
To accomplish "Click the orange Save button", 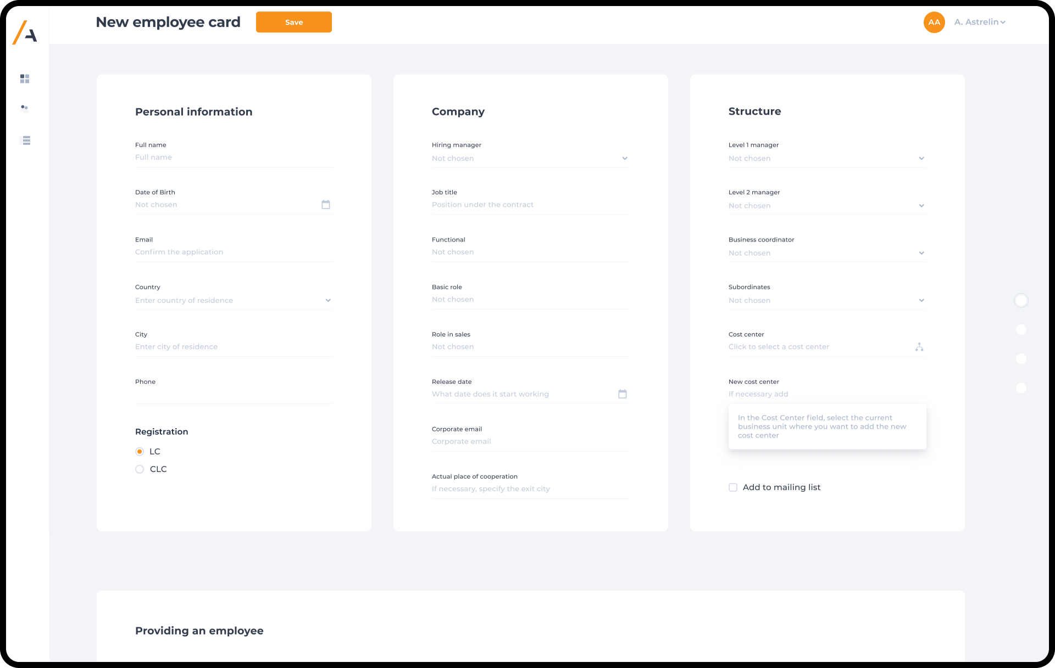I will pyautogui.click(x=293, y=23).
